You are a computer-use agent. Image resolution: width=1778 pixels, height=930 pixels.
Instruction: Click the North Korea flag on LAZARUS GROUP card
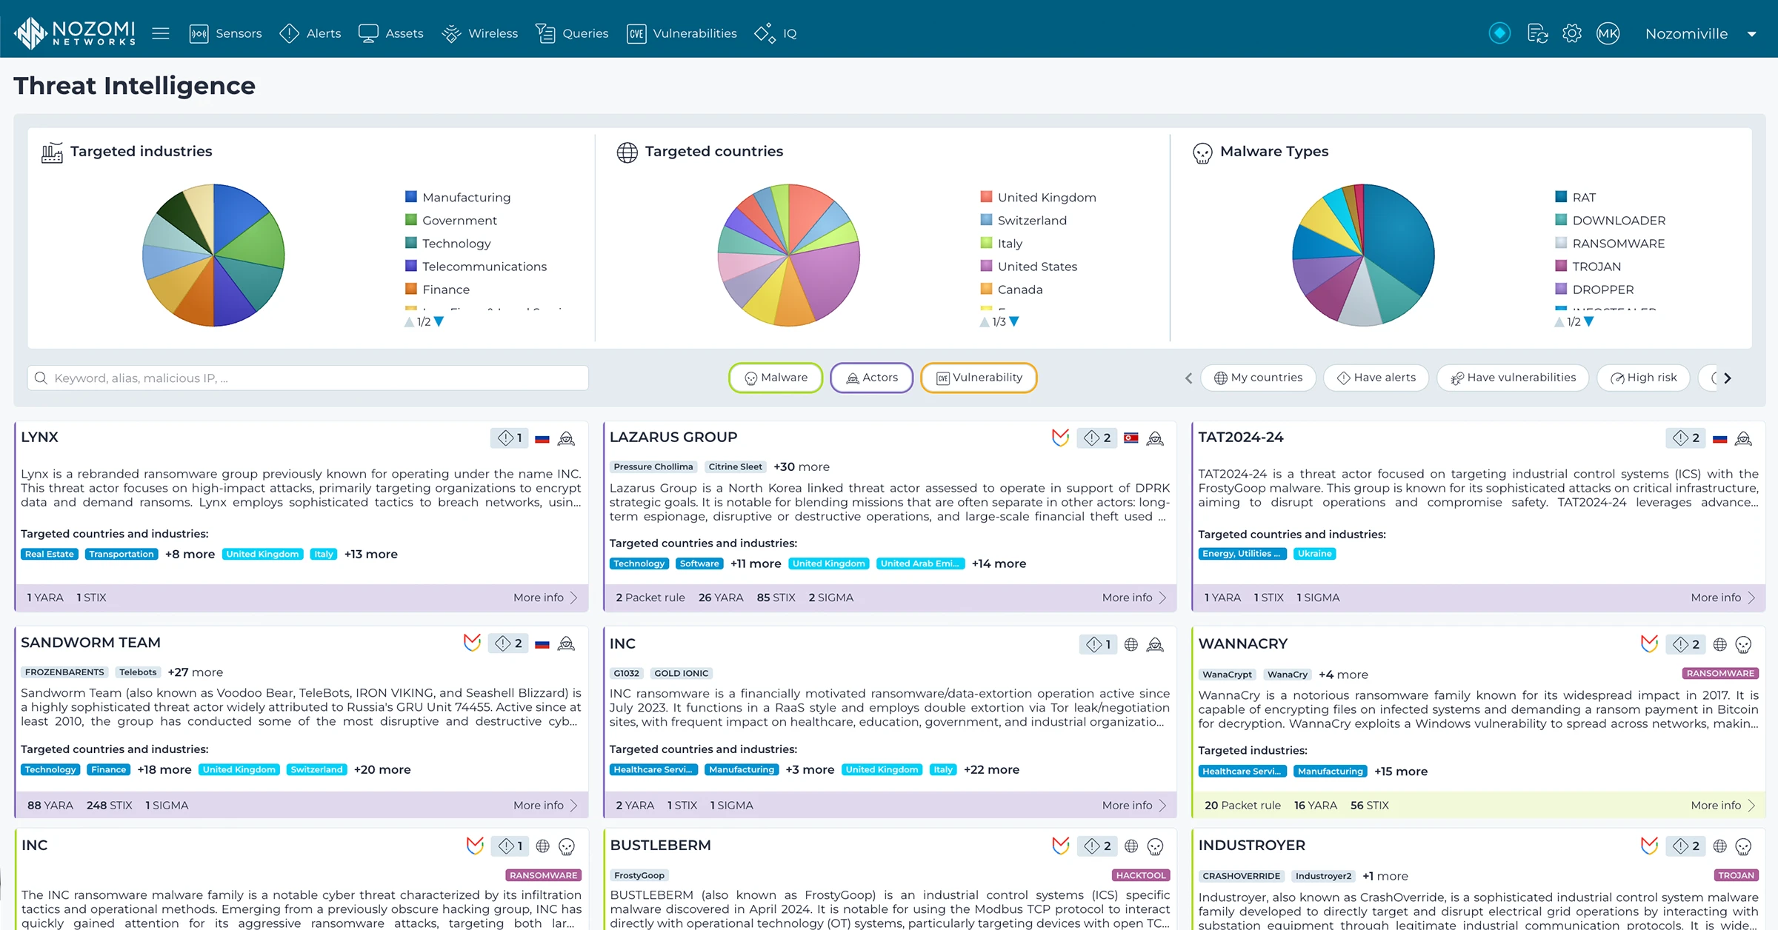point(1131,438)
